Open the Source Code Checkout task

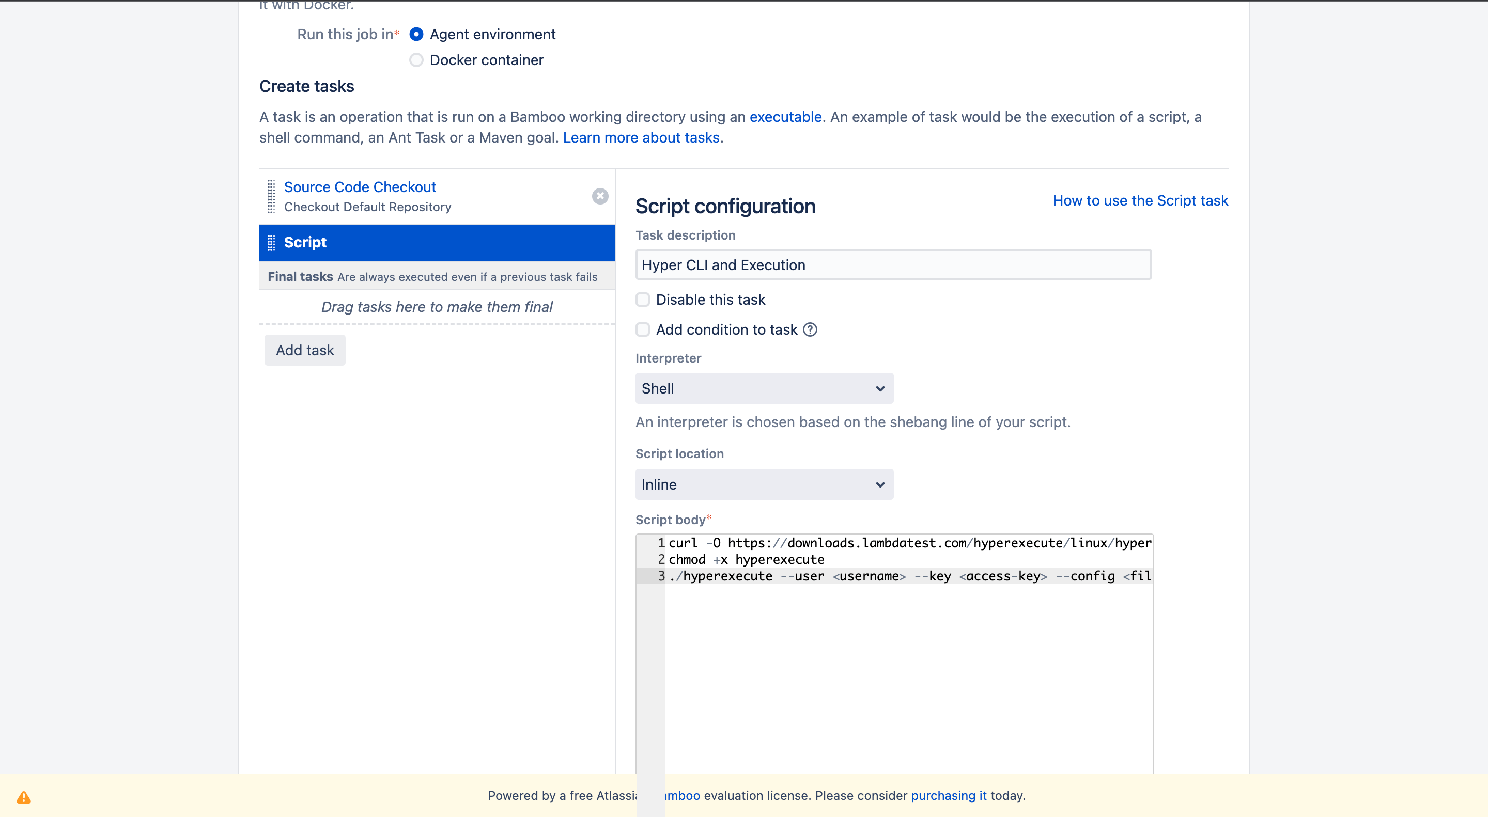tap(359, 187)
